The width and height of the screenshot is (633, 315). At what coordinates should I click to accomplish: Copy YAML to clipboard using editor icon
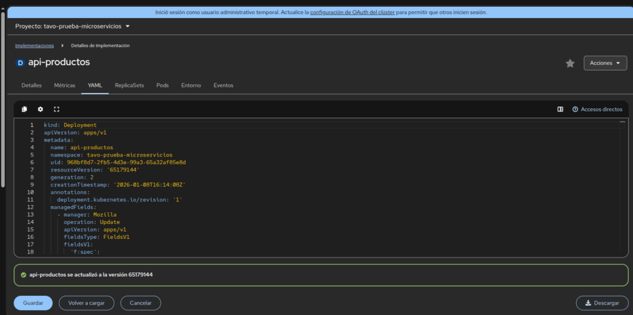click(x=25, y=109)
